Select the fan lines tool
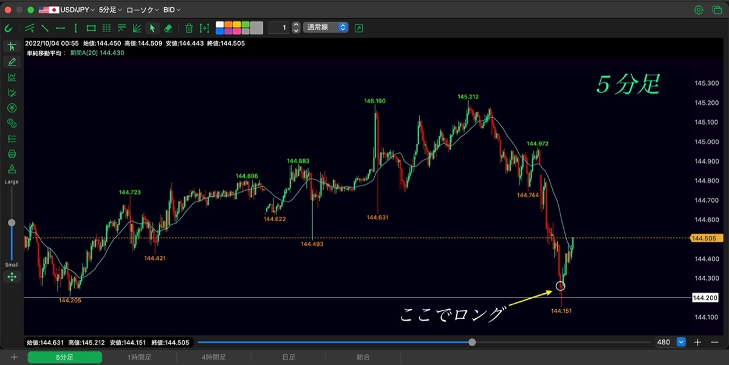This screenshot has height=365, width=729. (x=137, y=28)
